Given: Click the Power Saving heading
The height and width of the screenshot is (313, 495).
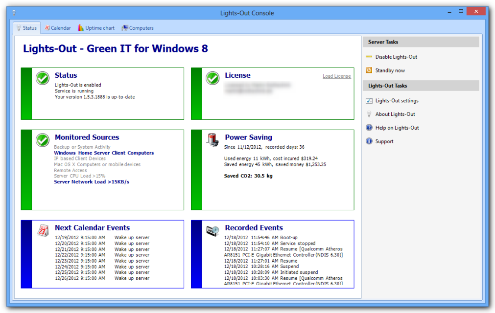Looking at the screenshot, I should (248, 137).
